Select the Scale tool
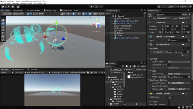This screenshot has width=193, height=109. click(3, 30)
